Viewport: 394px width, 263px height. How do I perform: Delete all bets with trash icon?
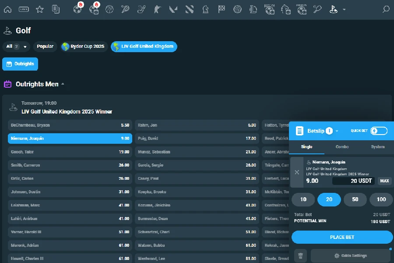pyautogui.click(x=300, y=256)
